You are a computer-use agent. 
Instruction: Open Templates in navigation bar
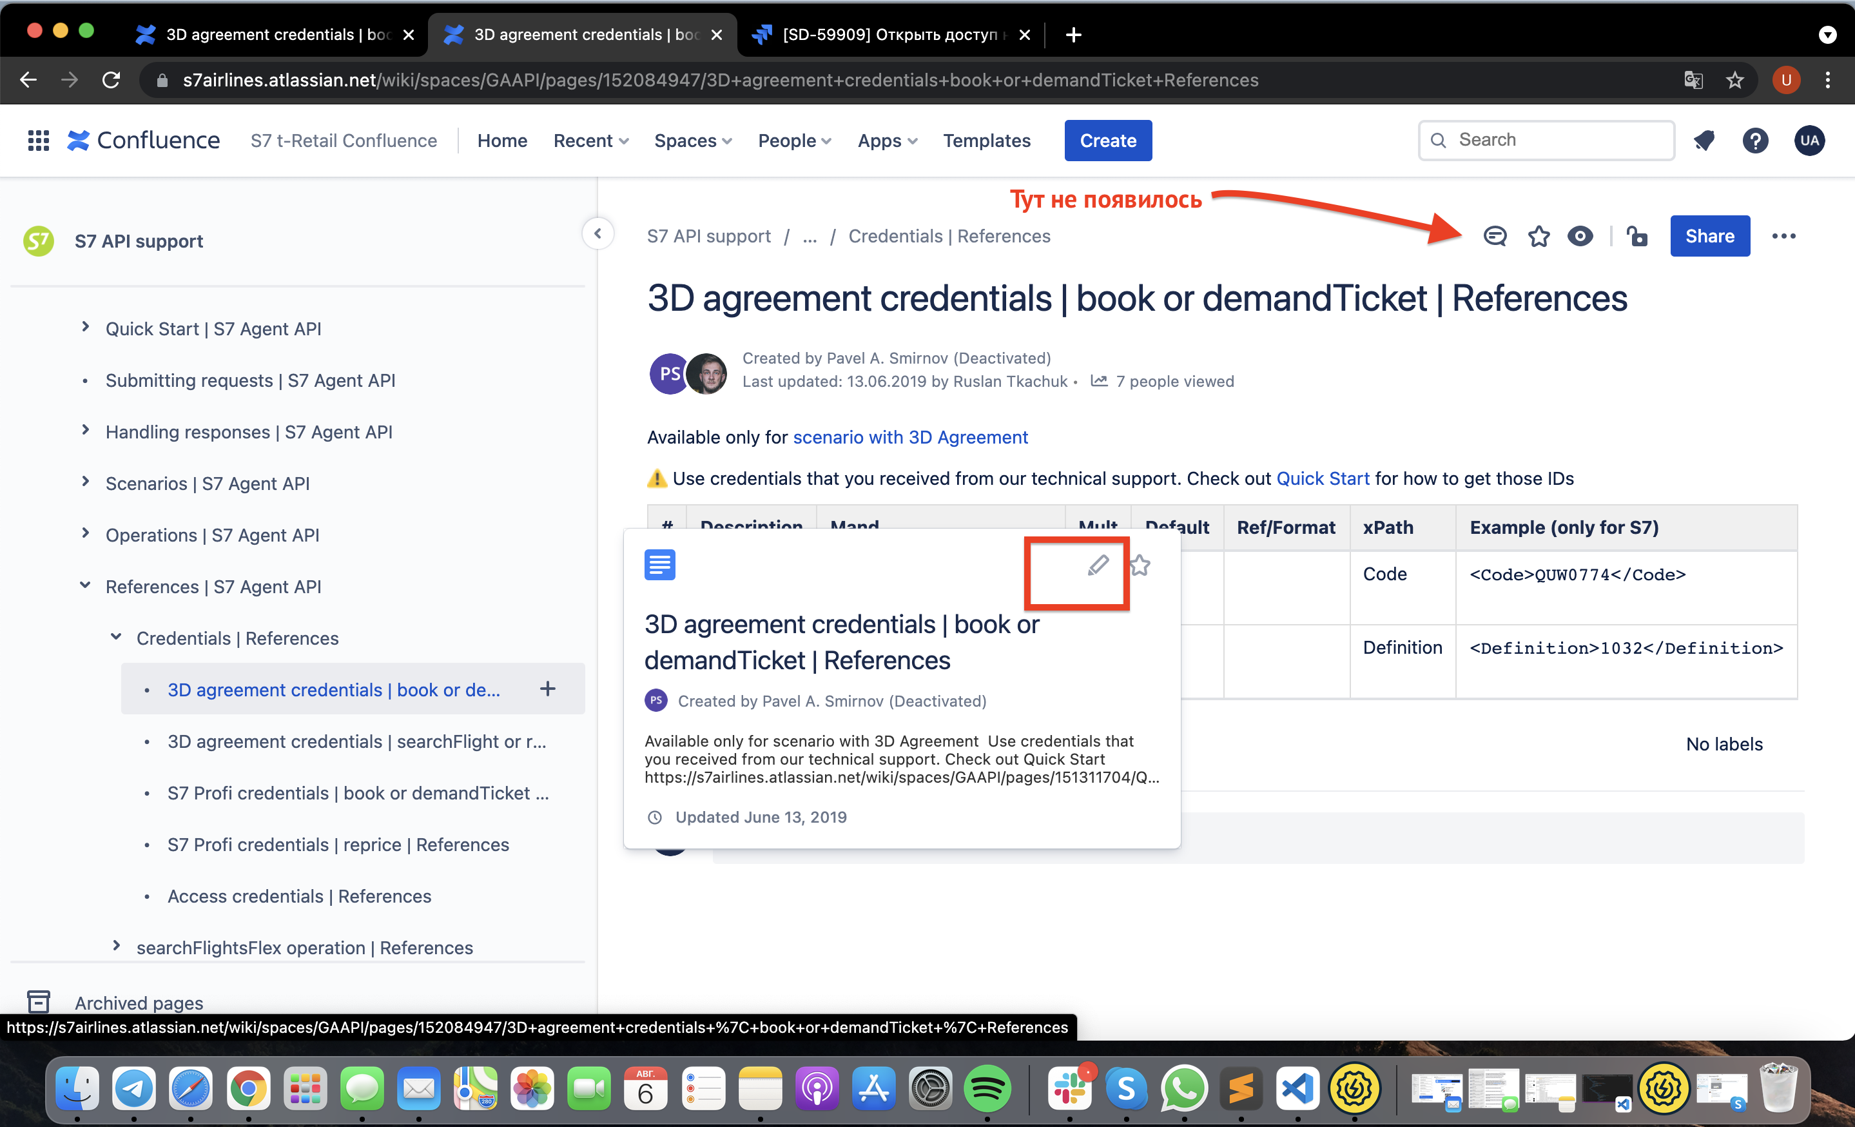[x=986, y=141]
